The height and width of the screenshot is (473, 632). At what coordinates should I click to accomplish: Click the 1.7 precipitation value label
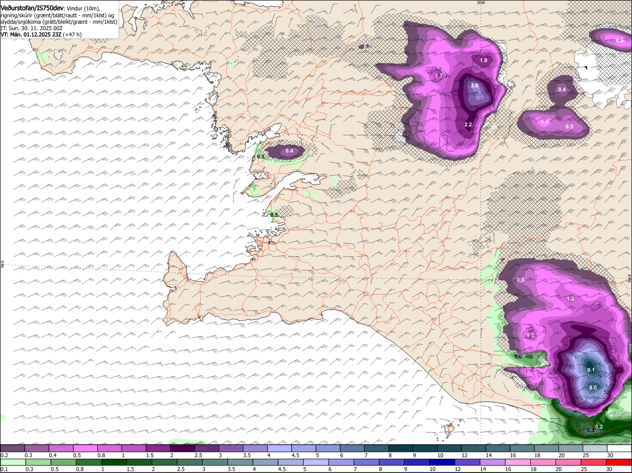[x=439, y=76]
